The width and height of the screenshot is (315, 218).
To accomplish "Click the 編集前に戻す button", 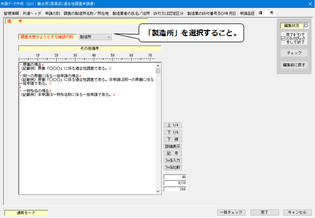I will pos(294,65).
